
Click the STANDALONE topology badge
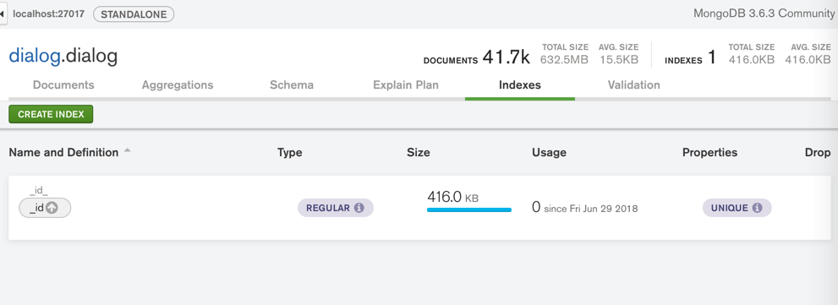tap(134, 14)
